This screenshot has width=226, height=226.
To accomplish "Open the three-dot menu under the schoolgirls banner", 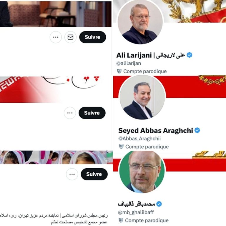I will pos(72,174).
